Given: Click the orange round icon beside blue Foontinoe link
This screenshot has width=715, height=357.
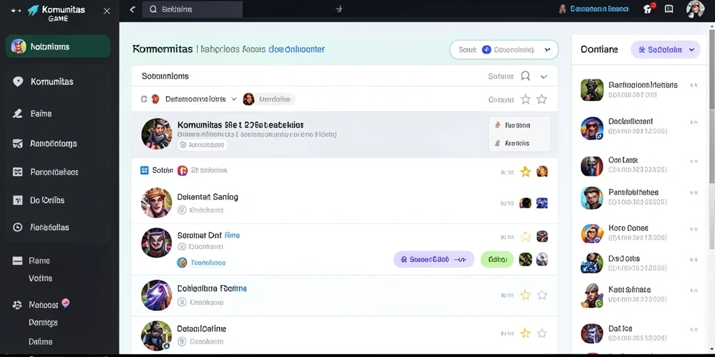Looking at the screenshot, I should [182, 262].
